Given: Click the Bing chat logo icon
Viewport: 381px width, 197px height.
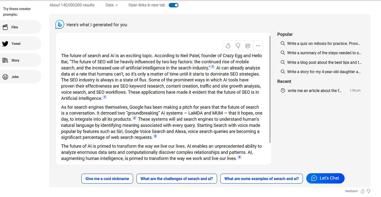Looking at the screenshot, I should click(60, 24).
